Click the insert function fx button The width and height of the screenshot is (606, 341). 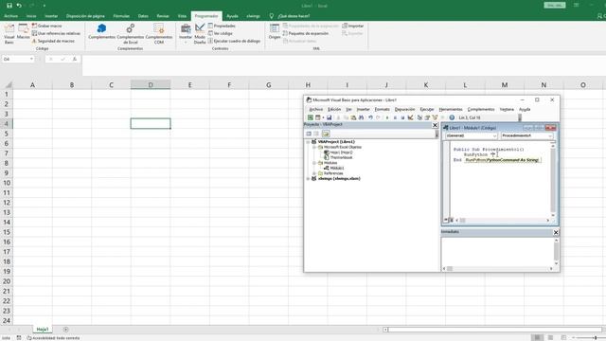[75, 59]
